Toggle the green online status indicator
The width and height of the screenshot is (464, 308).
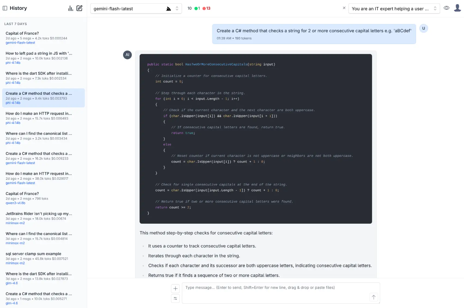coord(197,8)
